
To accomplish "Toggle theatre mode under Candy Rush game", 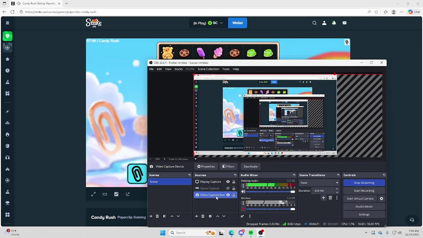I will pyautogui.click(x=105, y=194).
